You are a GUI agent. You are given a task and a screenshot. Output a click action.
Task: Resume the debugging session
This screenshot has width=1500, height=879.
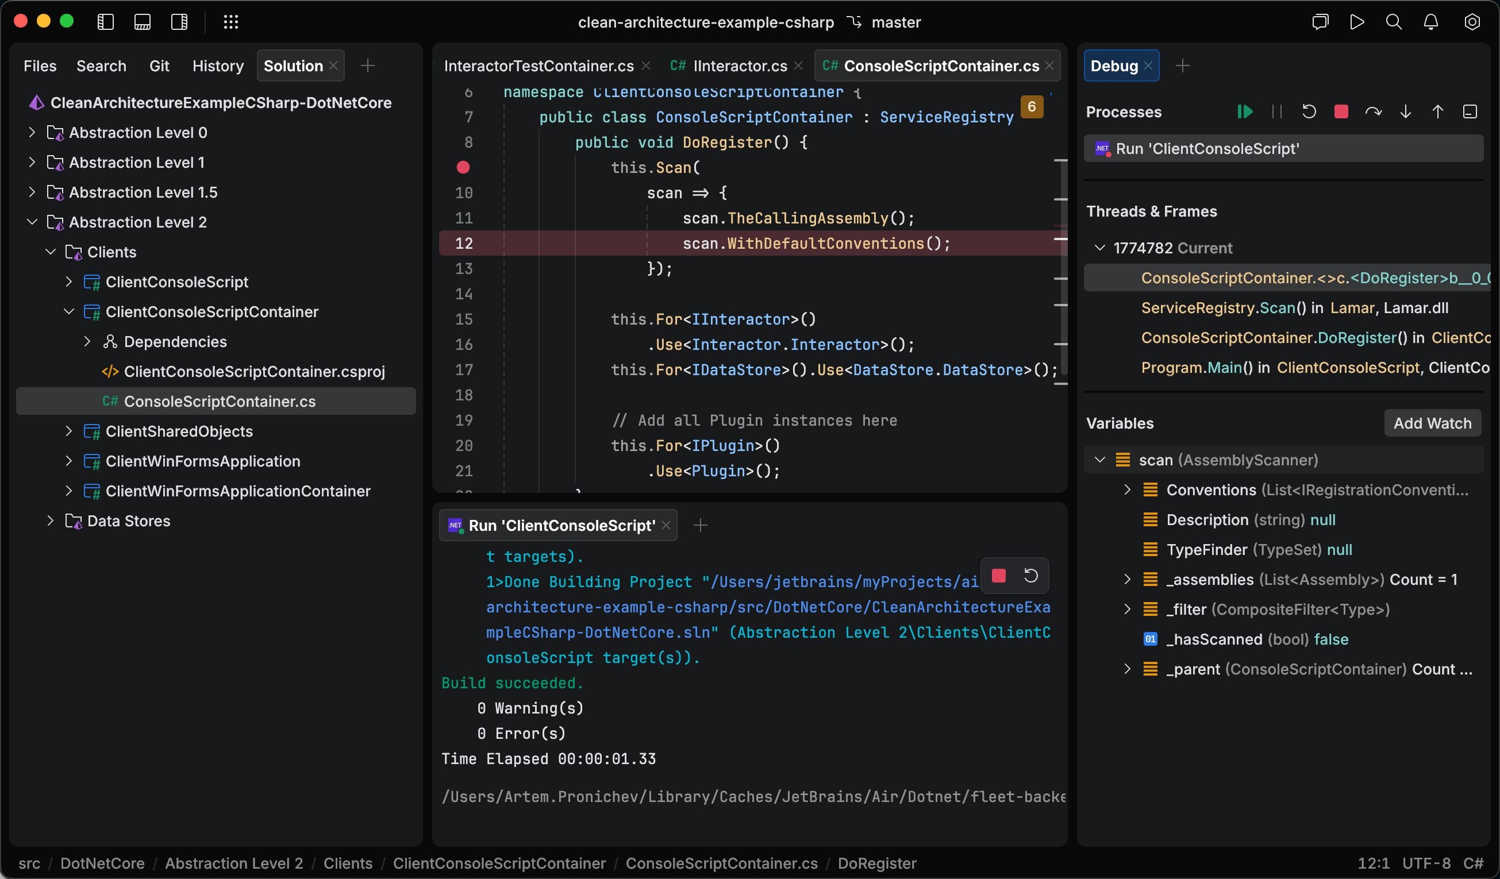click(1245, 111)
